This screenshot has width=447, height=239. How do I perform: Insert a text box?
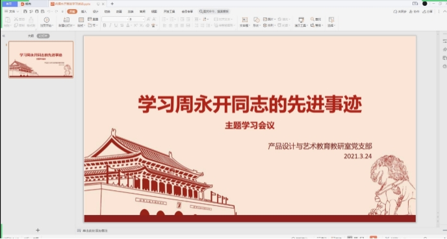(x=244, y=19)
